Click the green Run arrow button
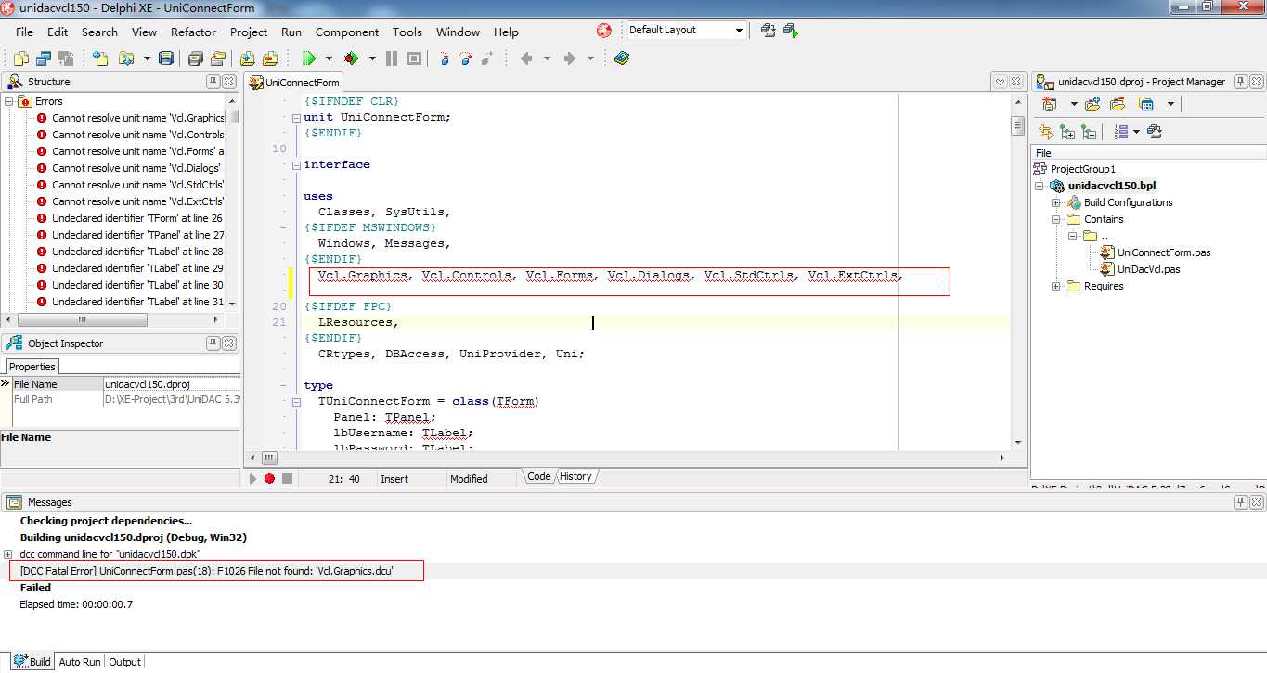The image size is (1267, 673). pyautogui.click(x=309, y=58)
